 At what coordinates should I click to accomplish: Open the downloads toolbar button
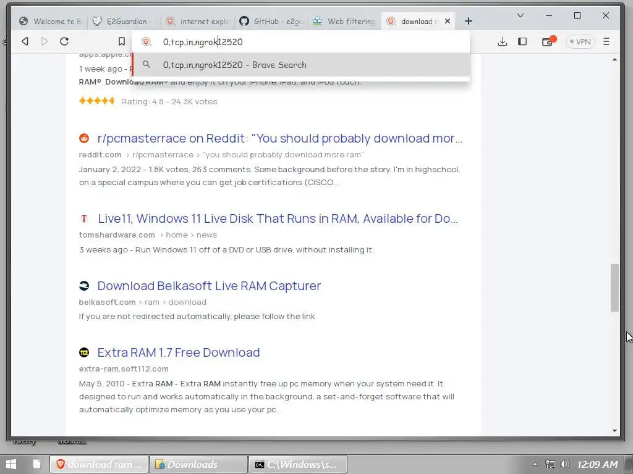tap(502, 41)
